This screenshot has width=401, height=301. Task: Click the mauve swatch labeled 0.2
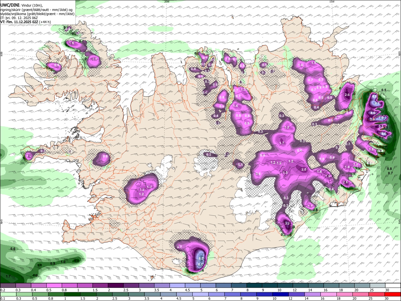(x=8, y=286)
